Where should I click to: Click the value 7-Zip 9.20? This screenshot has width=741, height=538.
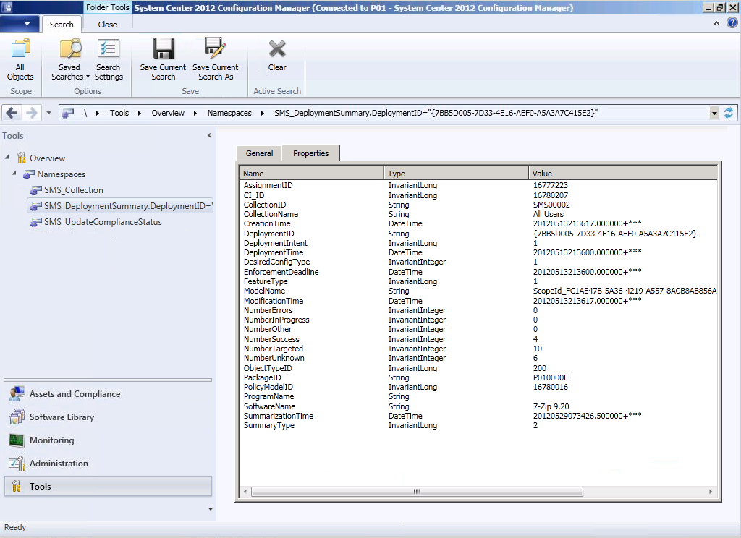pyautogui.click(x=551, y=406)
